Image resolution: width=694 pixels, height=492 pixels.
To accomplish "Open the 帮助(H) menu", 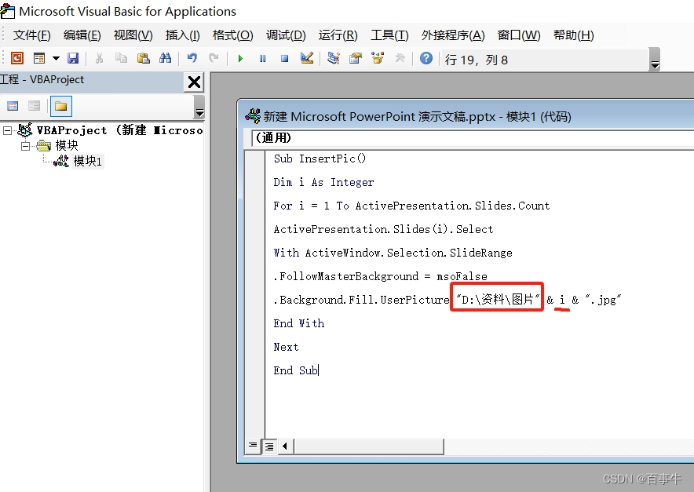I will (574, 35).
